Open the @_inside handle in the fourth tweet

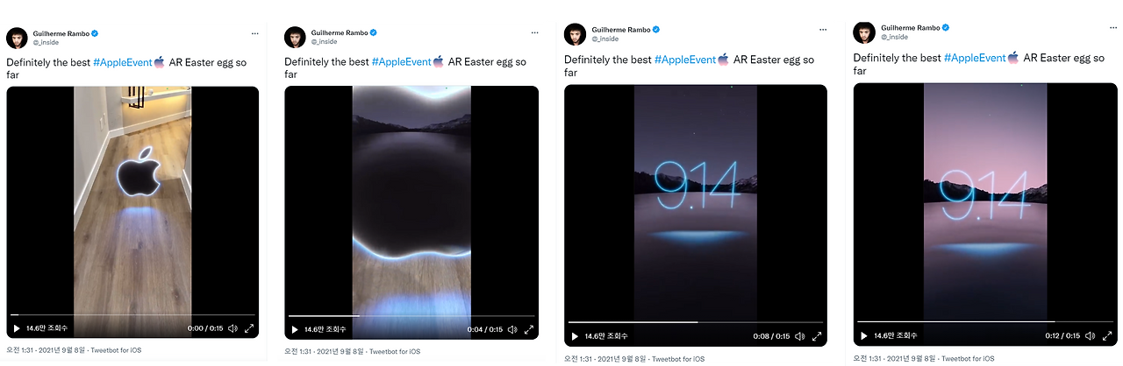coord(895,37)
